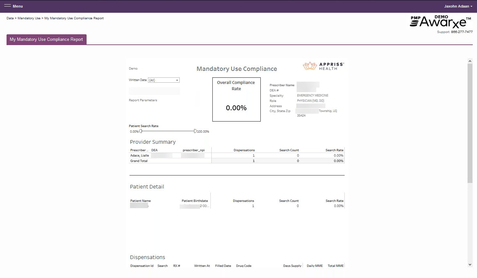Click the scrollbar up arrow
The width and height of the screenshot is (477, 278).
[470, 61]
